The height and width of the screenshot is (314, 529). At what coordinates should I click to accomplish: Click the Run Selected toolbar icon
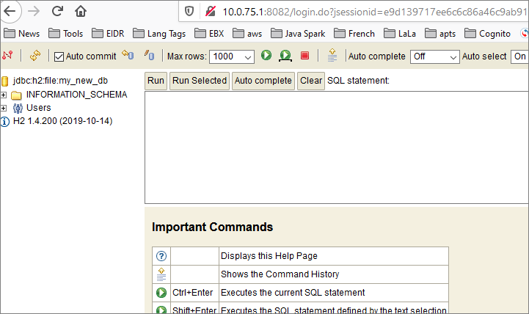285,56
